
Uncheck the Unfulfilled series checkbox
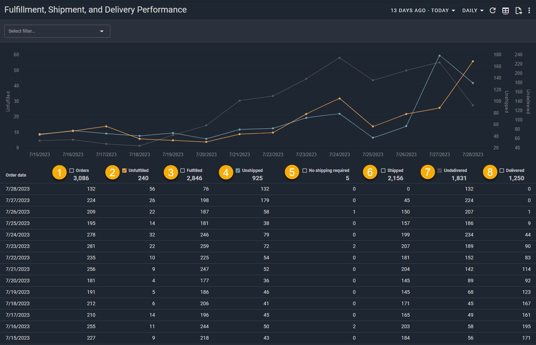(124, 171)
